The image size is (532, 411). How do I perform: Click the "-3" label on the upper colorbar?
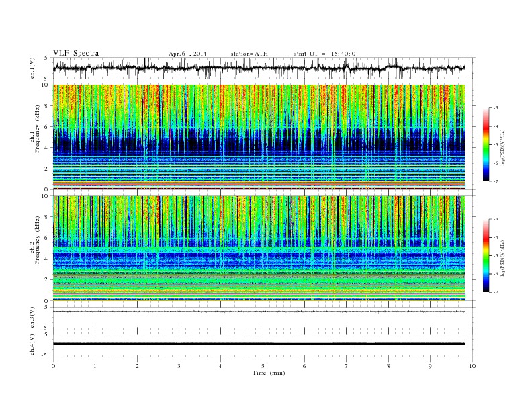(x=495, y=108)
